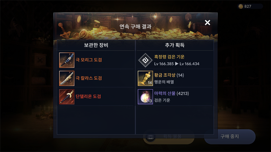The image size is (271, 152).
Task: Click the 추가 획득 column header
Action: 175,45
